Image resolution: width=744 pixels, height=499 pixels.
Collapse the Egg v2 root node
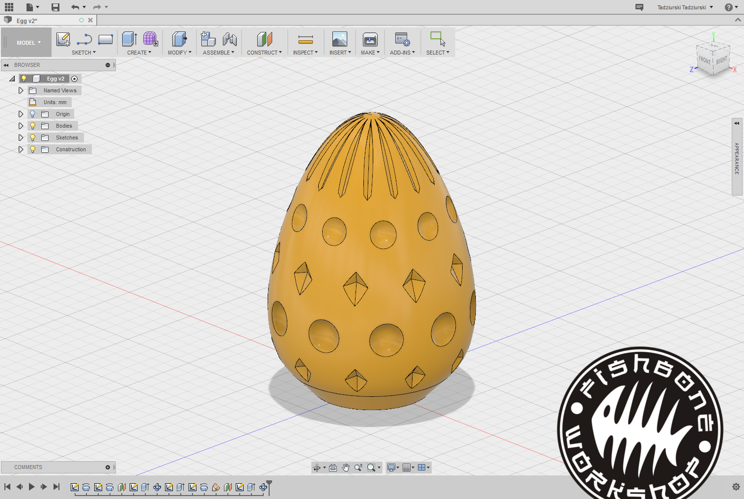point(12,79)
